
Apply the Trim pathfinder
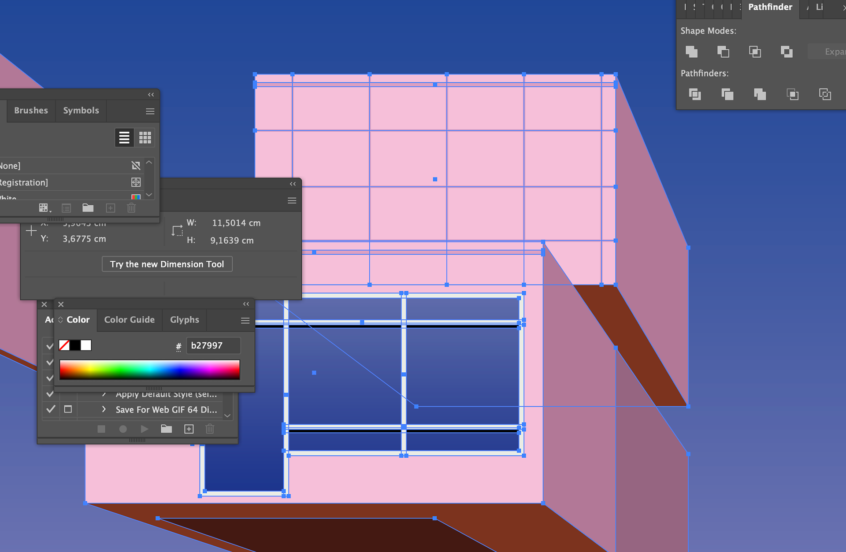point(727,94)
